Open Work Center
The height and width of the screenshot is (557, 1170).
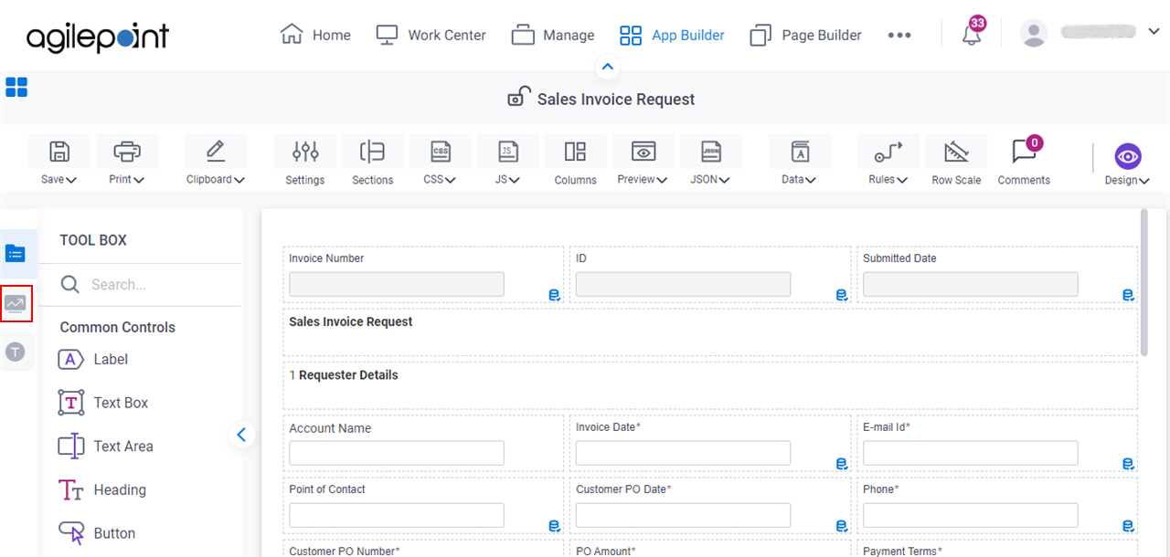431,35
